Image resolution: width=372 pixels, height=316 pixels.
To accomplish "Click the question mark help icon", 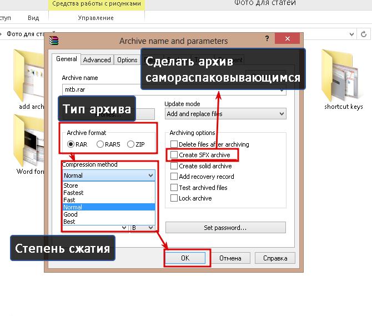I will [267, 38].
